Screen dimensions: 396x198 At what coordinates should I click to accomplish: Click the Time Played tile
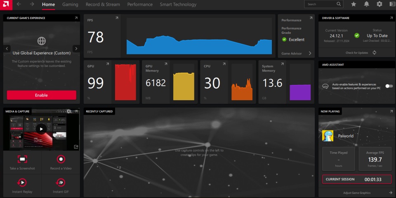(x=339, y=159)
